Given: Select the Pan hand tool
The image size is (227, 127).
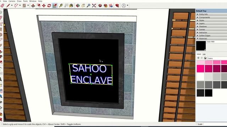Looking at the screenshot, I should point(83,6).
